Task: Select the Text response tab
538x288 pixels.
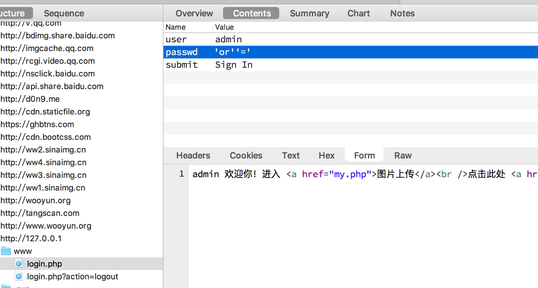Action: click(291, 156)
